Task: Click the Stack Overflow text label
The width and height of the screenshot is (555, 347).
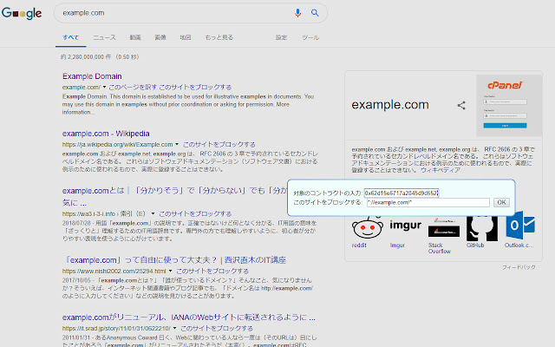Action: pos(440,248)
